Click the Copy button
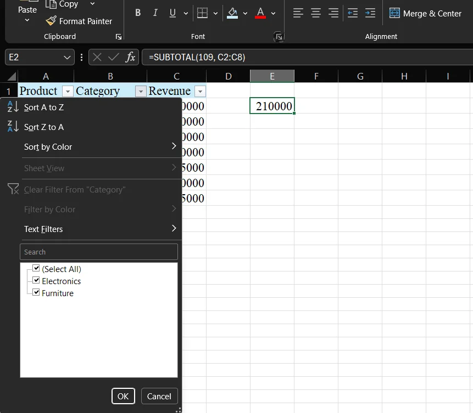 click(62, 4)
